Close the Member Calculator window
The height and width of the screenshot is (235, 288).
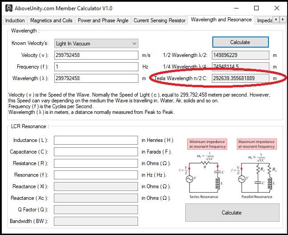pos(277,8)
